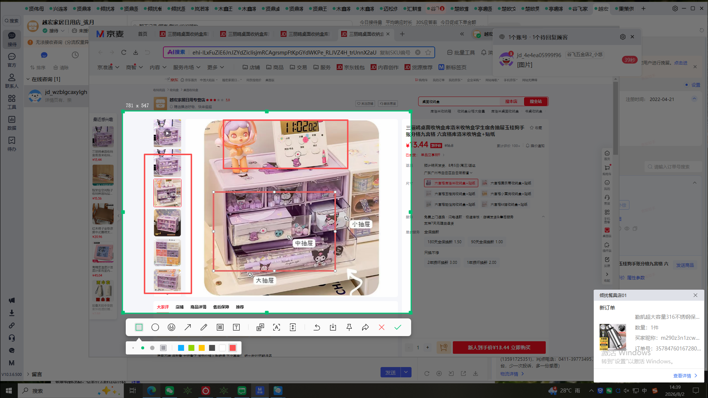Screen dimensions: 708x398
Task: Choose the 2年损坏换新 3.00 service
Action: (442, 262)
